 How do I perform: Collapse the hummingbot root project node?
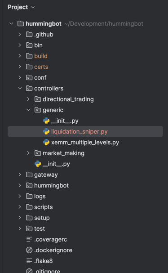coord(11,23)
